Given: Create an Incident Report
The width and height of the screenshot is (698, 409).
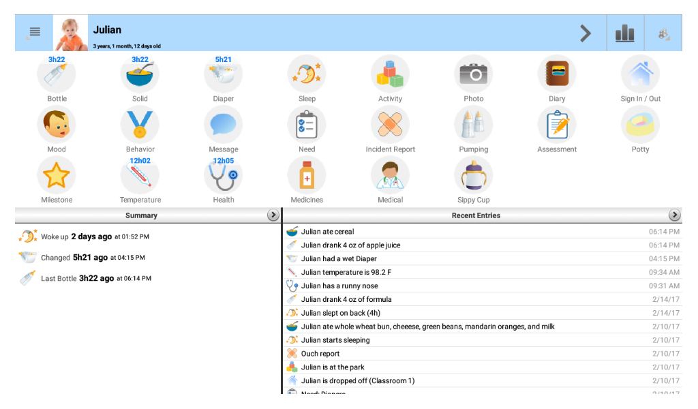Looking at the screenshot, I should click(390, 125).
